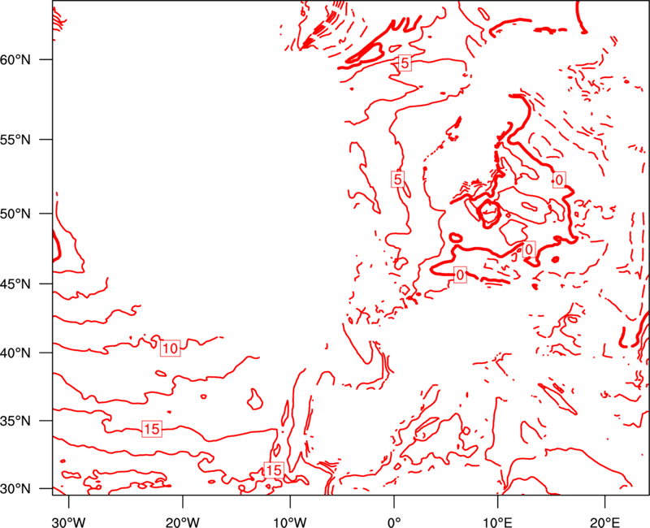Click the 10°E longitude axis label

tap(497, 522)
